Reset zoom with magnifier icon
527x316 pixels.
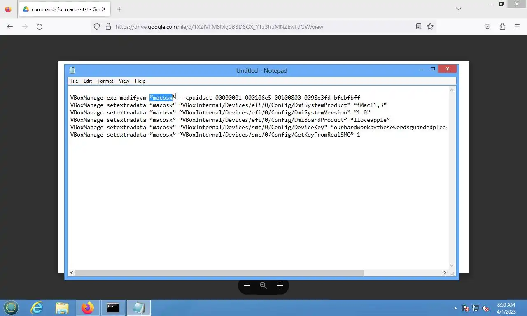click(263, 286)
